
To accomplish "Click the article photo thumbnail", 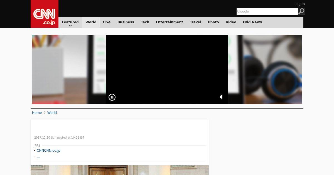I will [120, 170].
